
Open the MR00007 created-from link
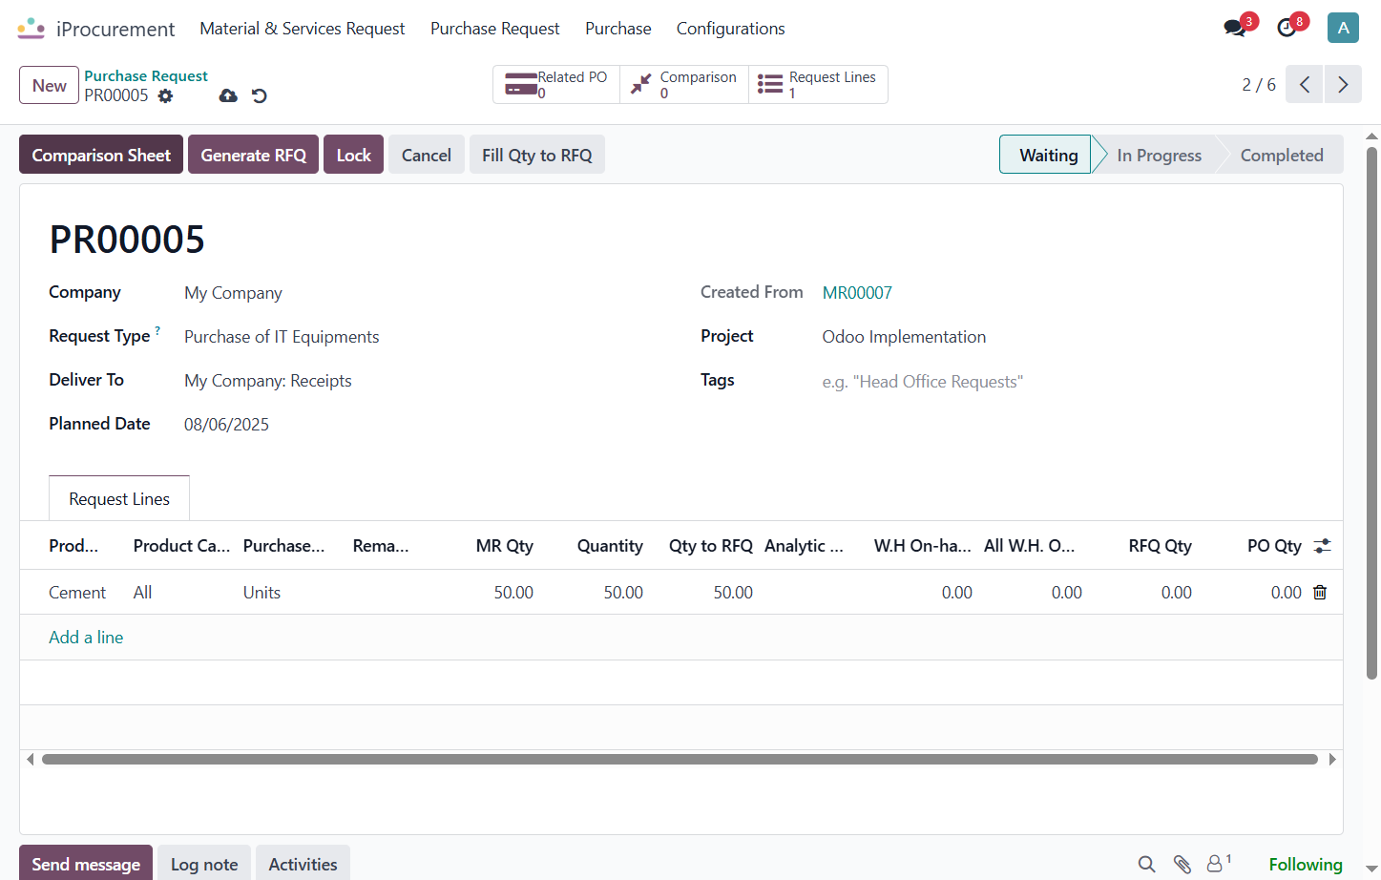(857, 293)
